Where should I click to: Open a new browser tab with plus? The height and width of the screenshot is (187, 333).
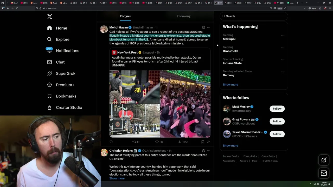302,3
